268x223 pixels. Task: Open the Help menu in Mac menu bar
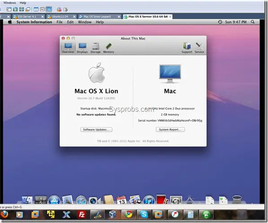pos(100,22)
